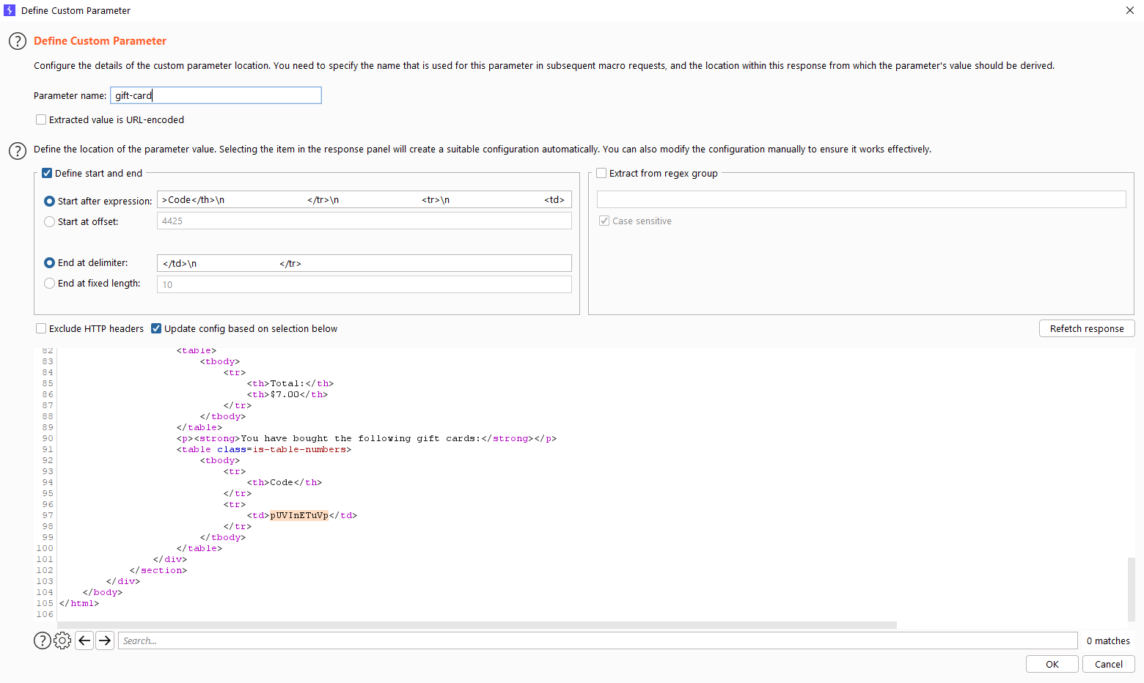Click the Search box in response panel
Viewport: 1144px width, 683px height.
tap(598, 640)
